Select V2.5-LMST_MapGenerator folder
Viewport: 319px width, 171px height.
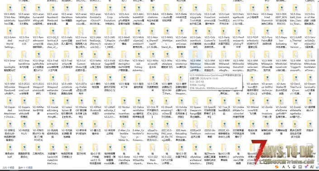pos(110,38)
